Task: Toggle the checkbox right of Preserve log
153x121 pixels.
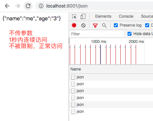Action: (147, 25)
